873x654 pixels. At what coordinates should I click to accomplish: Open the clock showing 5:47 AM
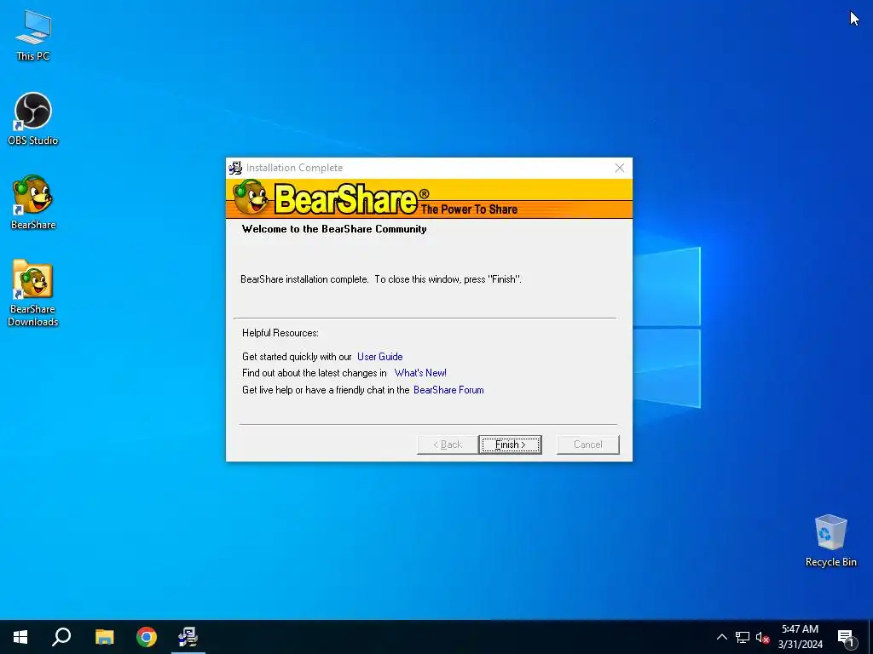800,637
